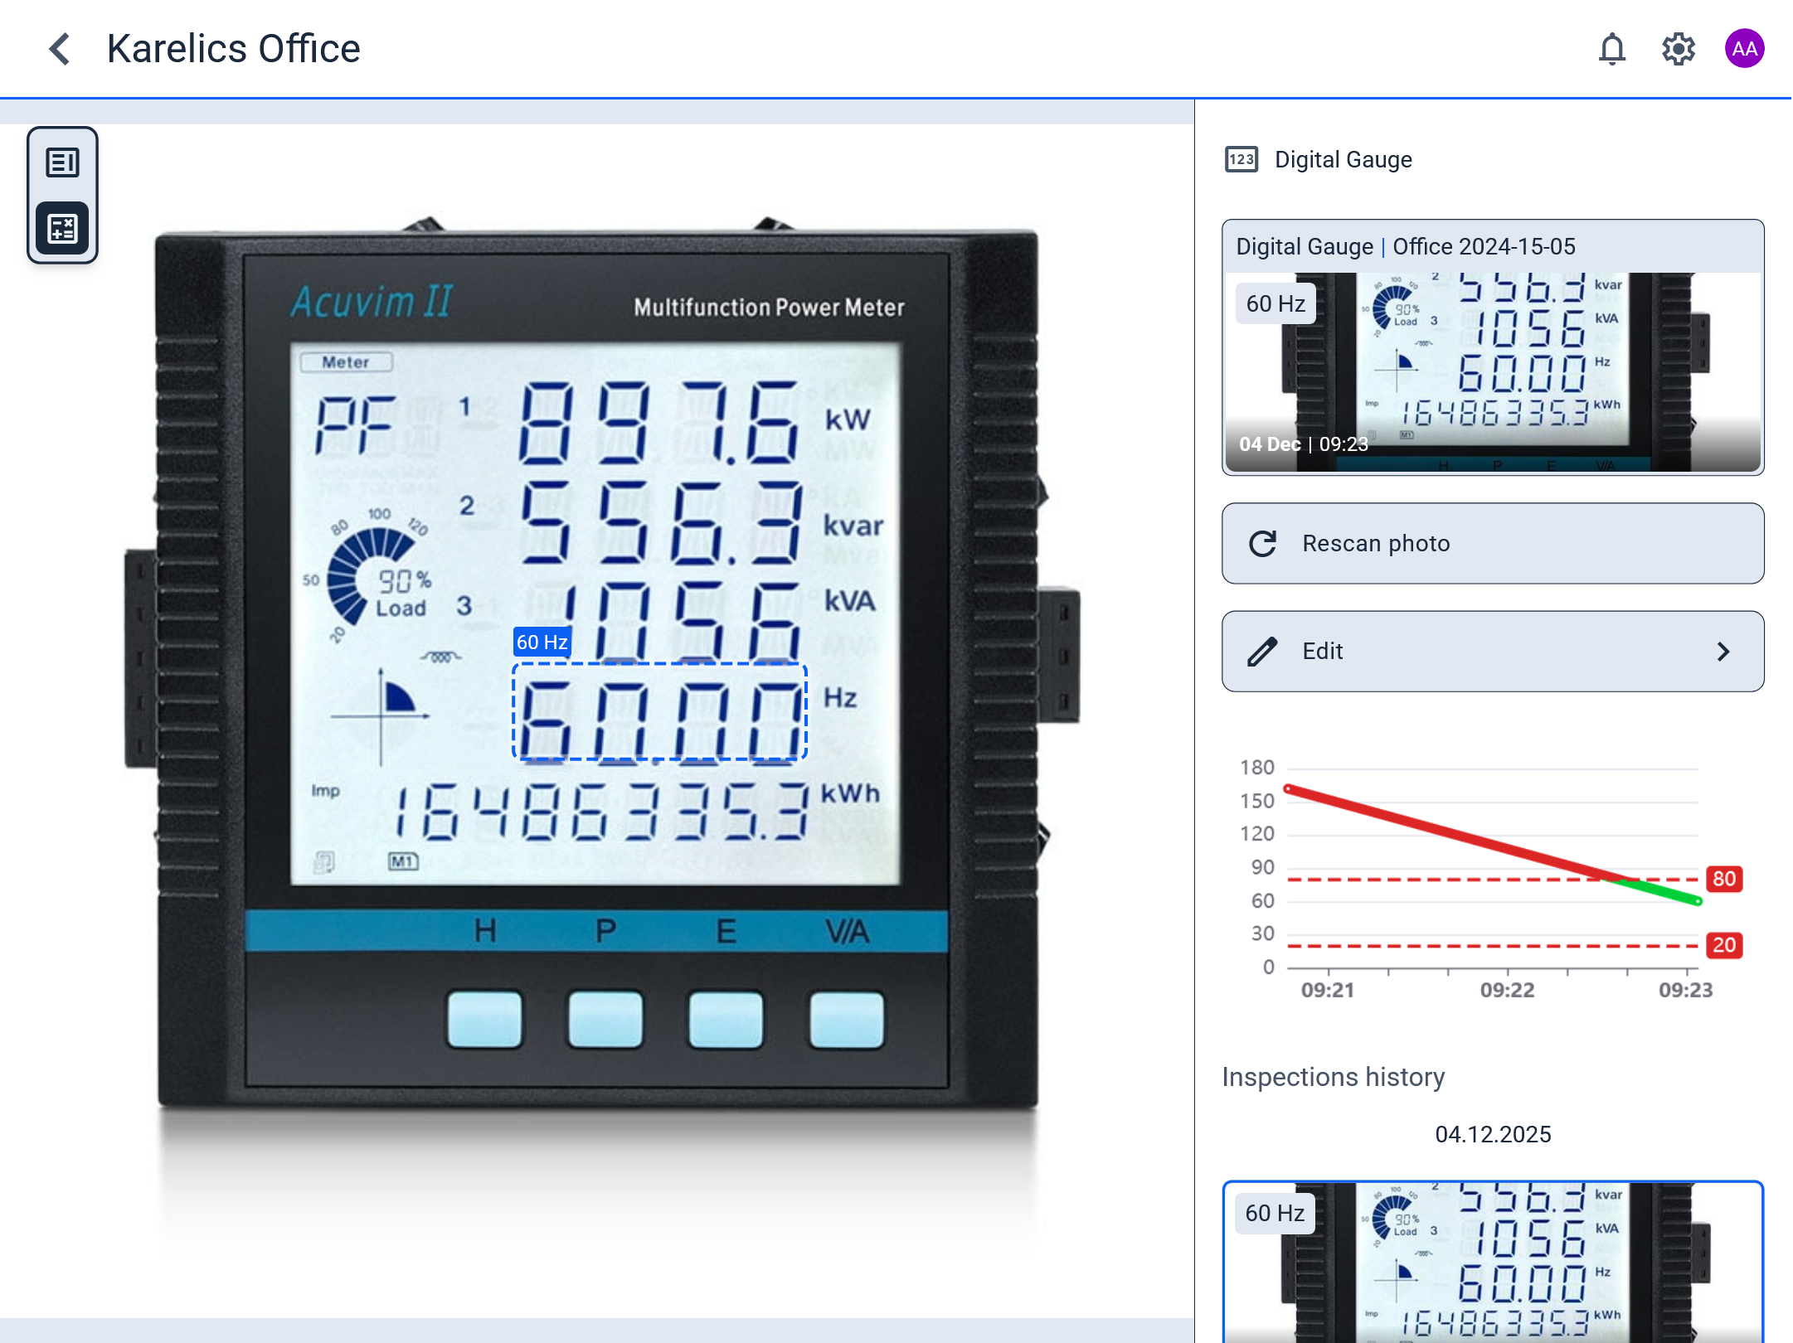Open the settings gear
The width and height of the screenshot is (1793, 1343).
(1679, 49)
